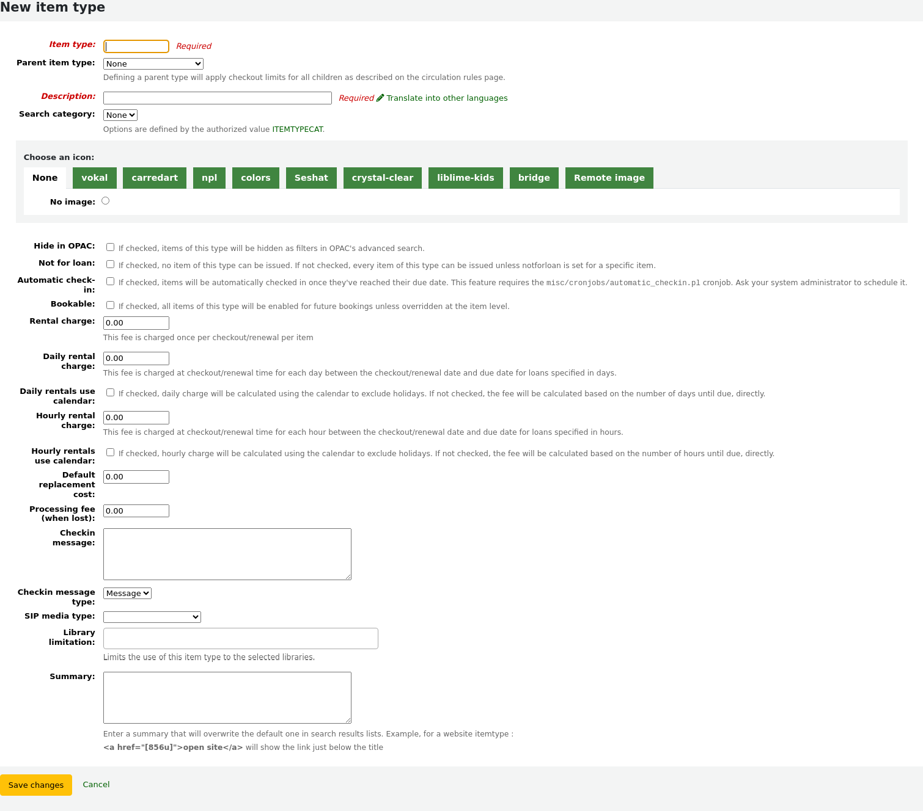The height and width of the screenshot is (811, 923).
Task: Enable the Hide in OPAC checkbox
Action: tap(110, 246)
